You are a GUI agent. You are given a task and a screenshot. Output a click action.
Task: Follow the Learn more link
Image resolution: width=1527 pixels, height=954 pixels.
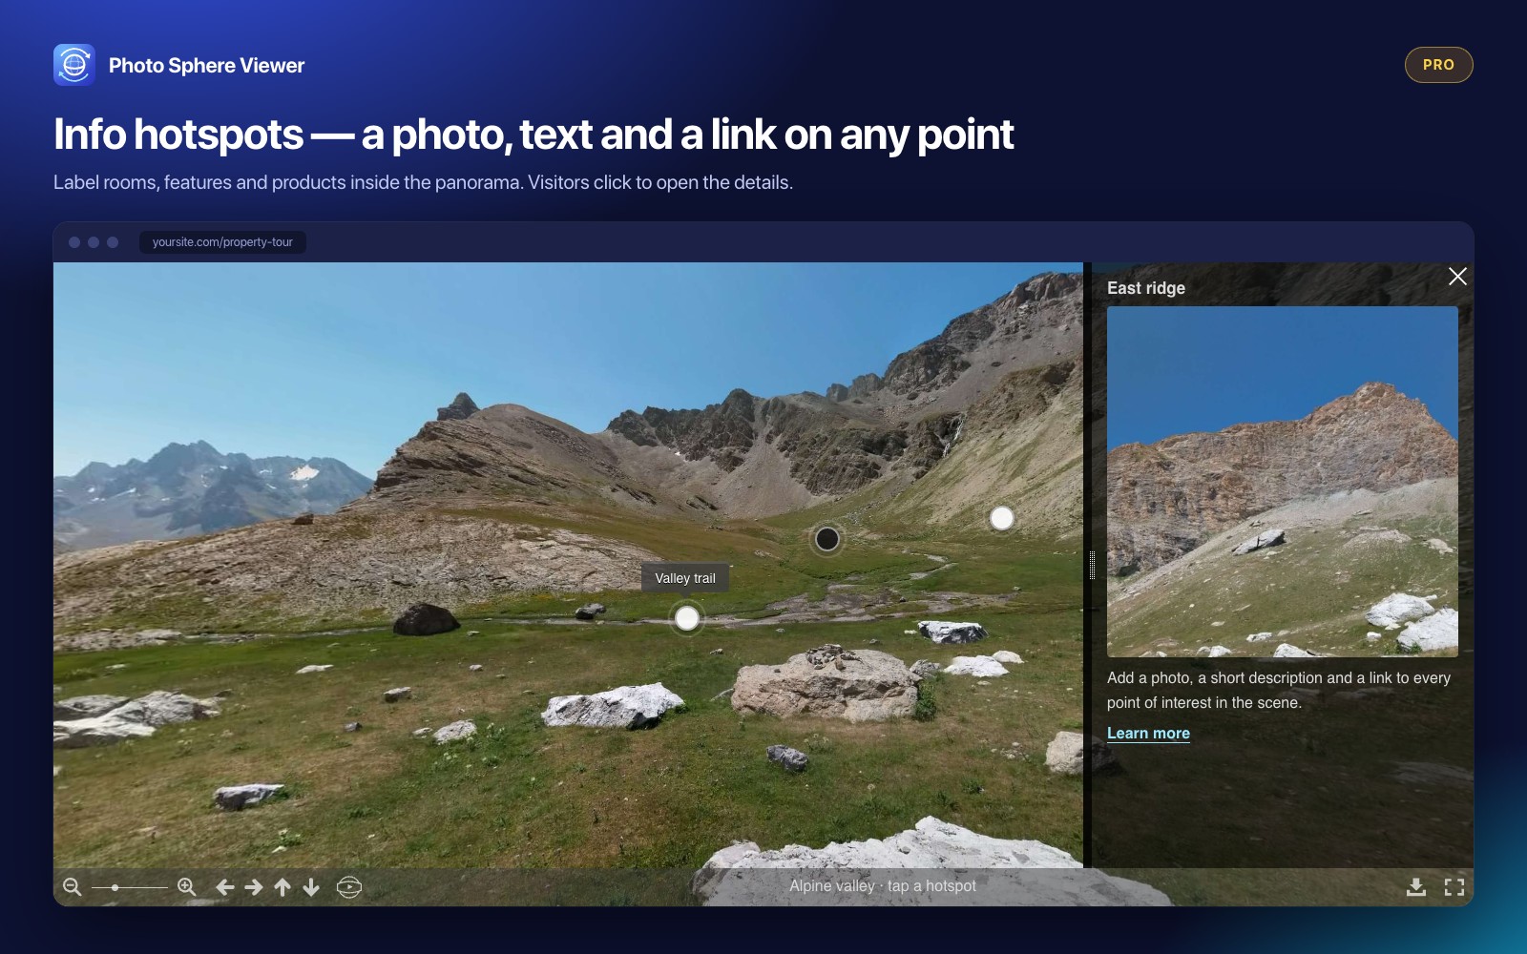(1148, 733)
